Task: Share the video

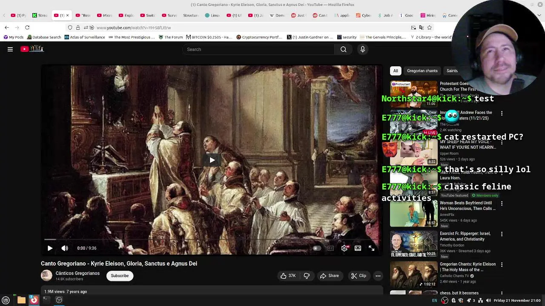Action: coord(330,276)
